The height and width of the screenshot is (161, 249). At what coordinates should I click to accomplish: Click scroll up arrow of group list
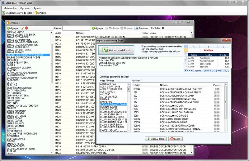point(51,33)
